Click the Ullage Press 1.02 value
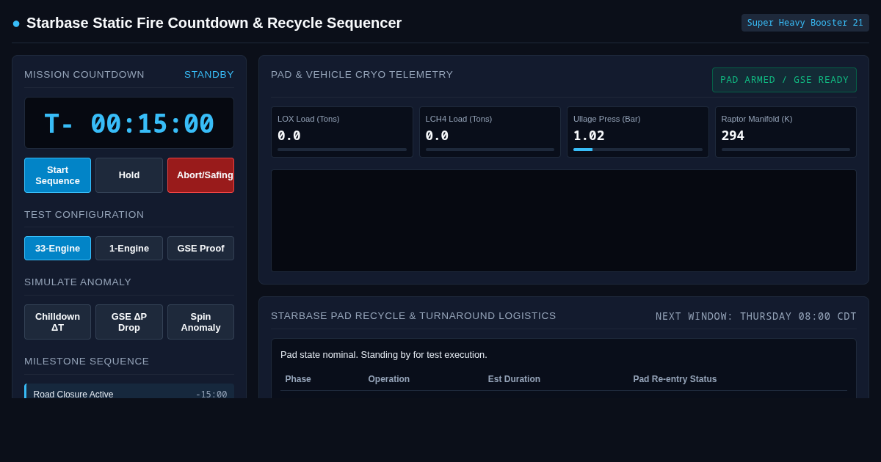Screen dimensions: 881x462 click(589, 136)
